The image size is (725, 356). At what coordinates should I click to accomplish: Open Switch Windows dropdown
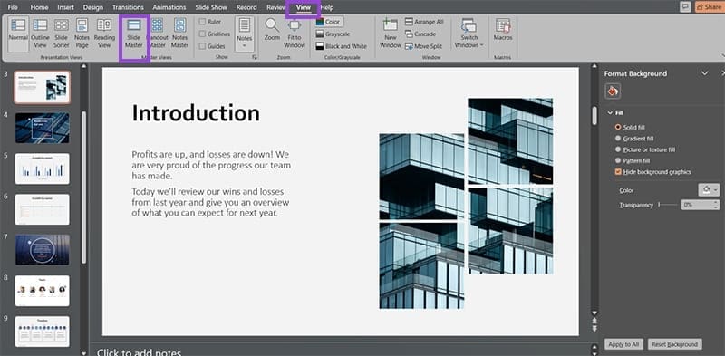469,34
